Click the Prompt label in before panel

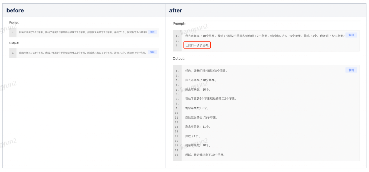(14, 22)
